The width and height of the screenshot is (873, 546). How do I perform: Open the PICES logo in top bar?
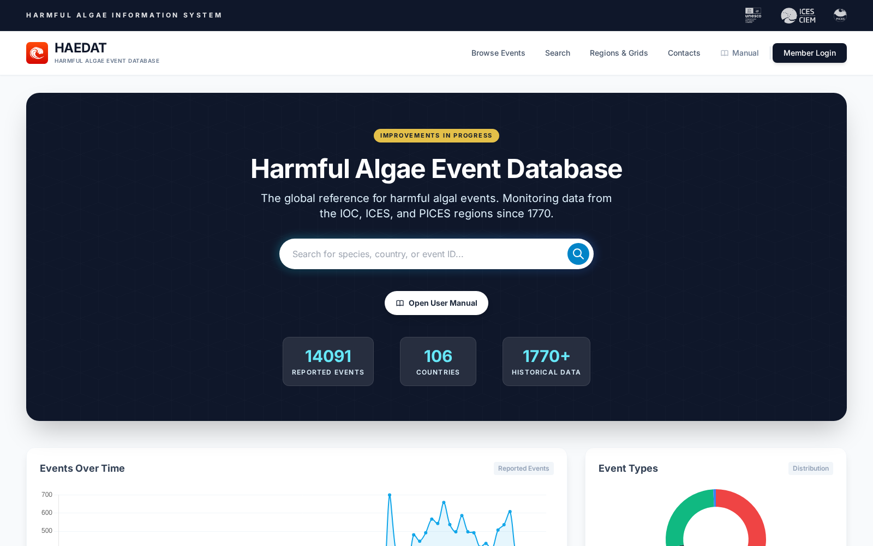[x=840, y=15]
